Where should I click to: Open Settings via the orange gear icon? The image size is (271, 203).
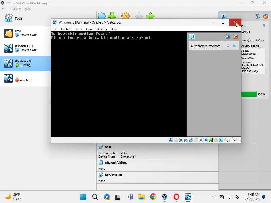[125, 15]
